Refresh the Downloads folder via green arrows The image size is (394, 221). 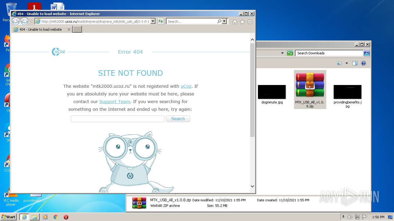coord(290,53)
